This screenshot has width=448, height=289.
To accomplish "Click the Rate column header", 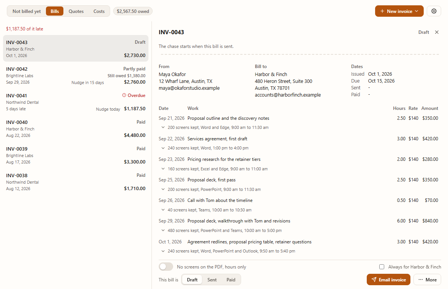I will [413, 108].
